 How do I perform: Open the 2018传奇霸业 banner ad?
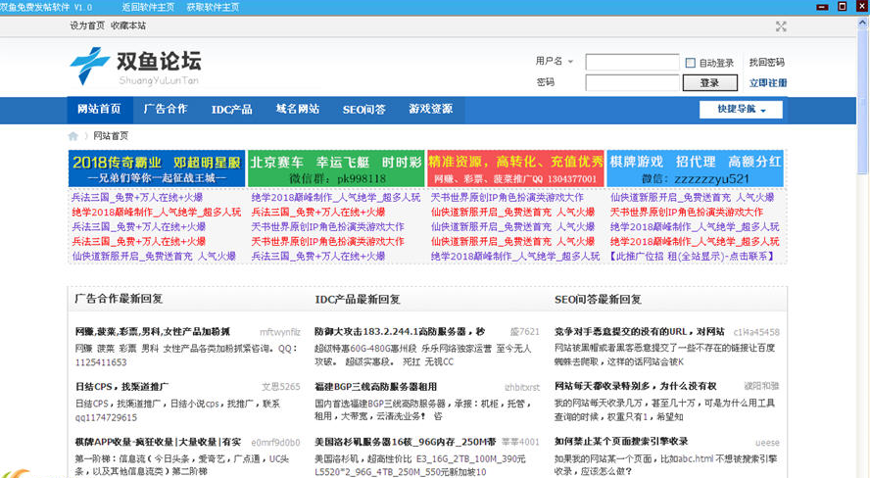point(157,169)
